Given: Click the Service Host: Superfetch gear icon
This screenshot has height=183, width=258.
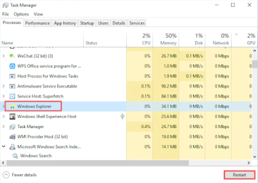Looking at the screenshot, I should coord(12,96).
